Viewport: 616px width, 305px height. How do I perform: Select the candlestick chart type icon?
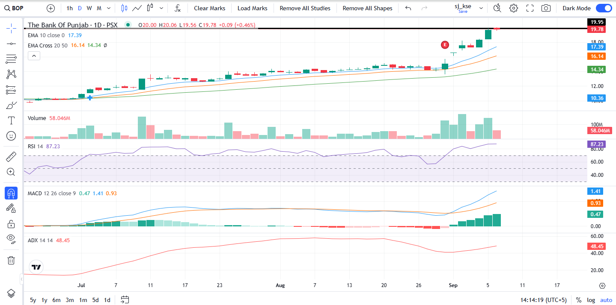[125, 8]
